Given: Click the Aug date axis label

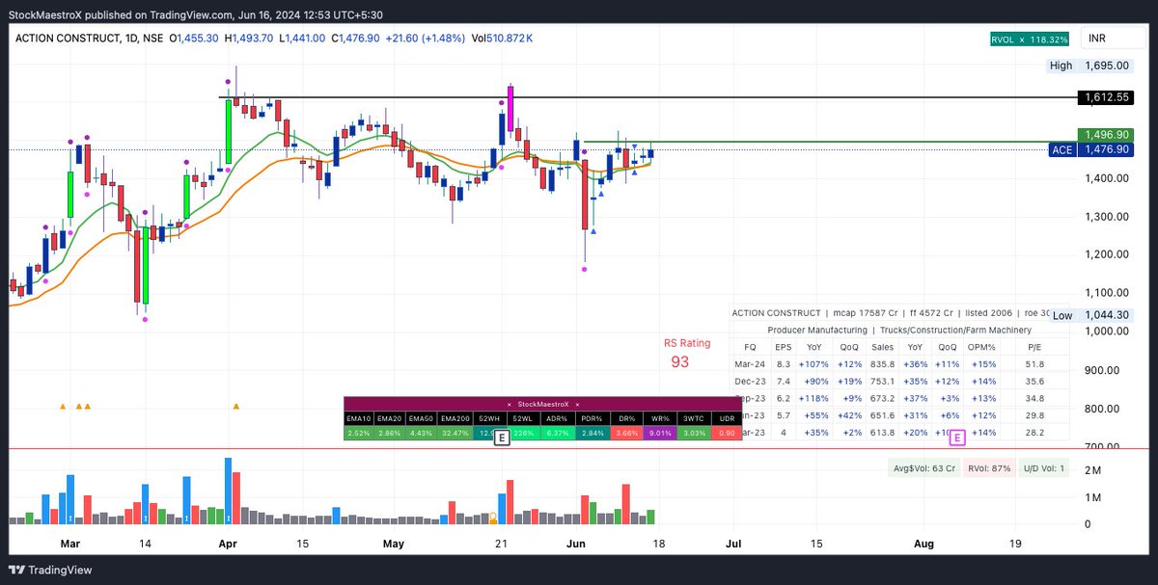Looking at the screenshot, I should [924, 544].
